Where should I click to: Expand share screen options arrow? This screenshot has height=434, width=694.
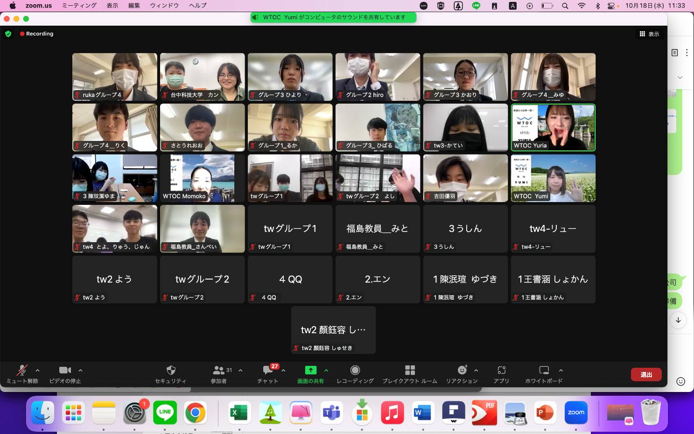pos(326,371)
